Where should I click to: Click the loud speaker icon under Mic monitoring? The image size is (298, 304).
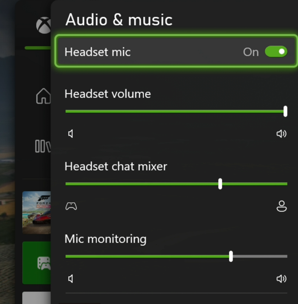tap(281, 279)
